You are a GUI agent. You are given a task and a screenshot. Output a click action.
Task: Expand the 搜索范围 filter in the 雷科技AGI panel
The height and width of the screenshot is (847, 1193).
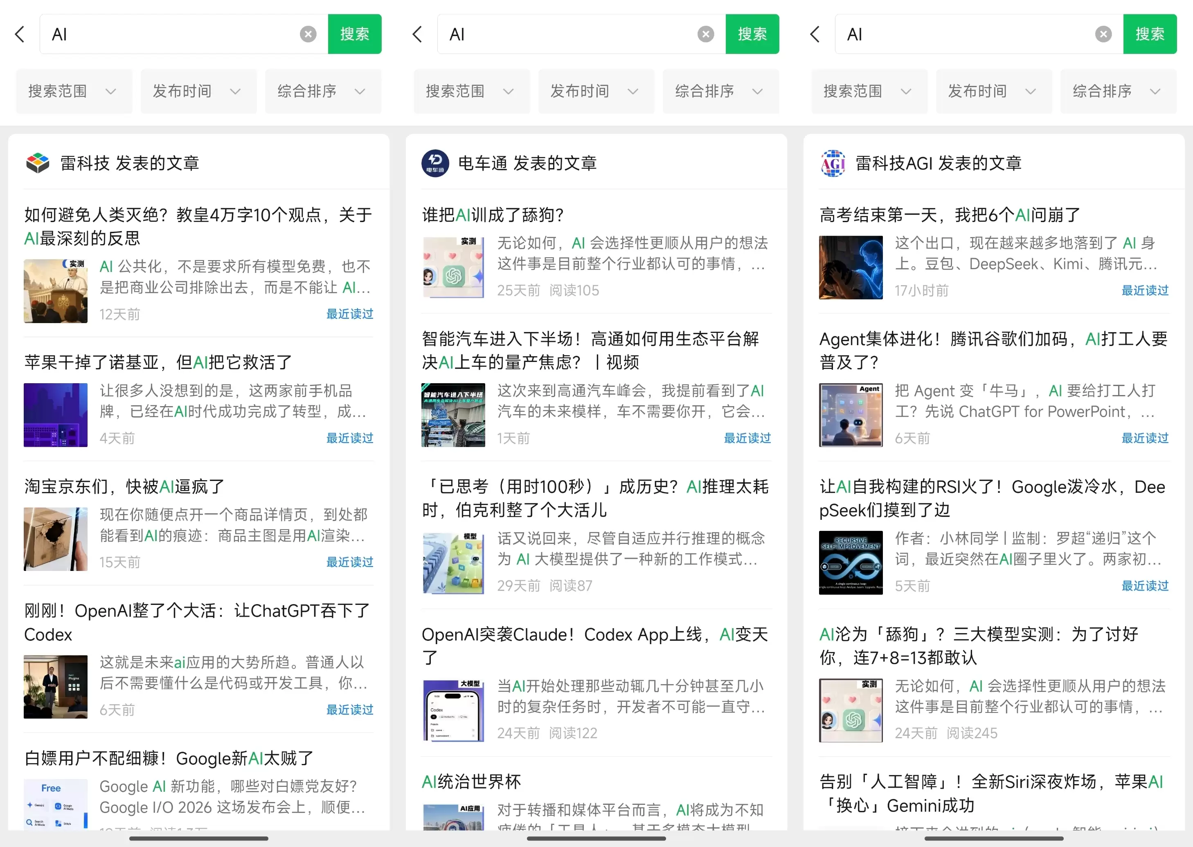(869, 91)
